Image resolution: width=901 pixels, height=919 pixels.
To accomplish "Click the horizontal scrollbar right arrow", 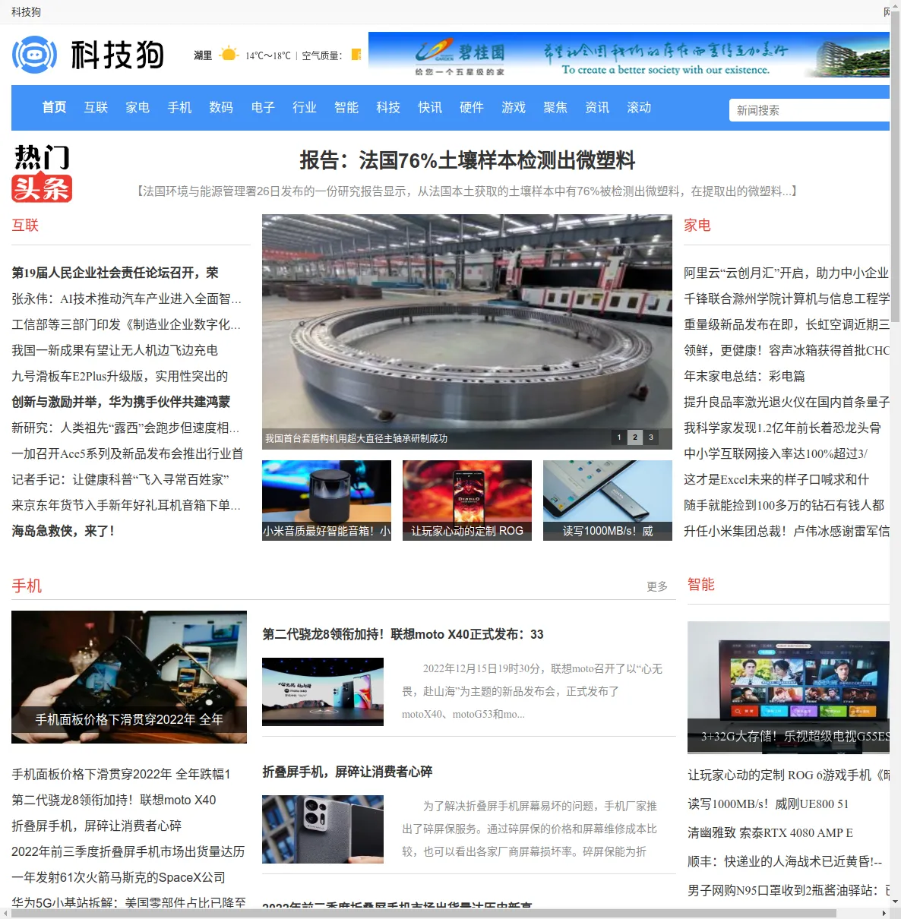I will click(x=884, y=913).
